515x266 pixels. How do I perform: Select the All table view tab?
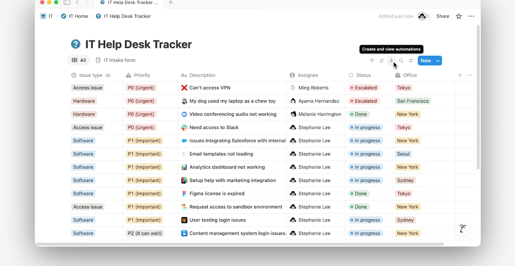click(79, 60)
